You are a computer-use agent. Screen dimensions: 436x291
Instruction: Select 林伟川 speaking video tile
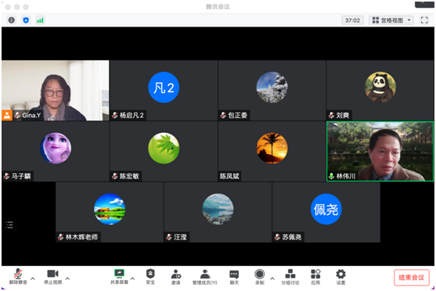pos(380,151)
